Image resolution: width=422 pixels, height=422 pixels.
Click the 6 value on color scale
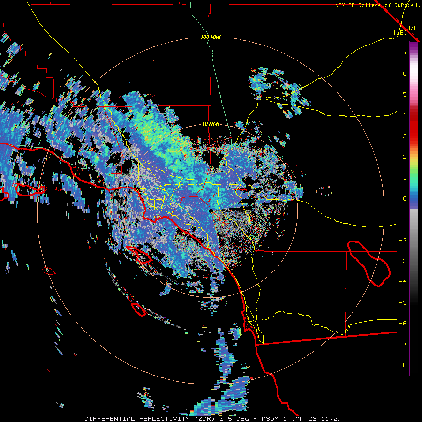tap(405, 74)
